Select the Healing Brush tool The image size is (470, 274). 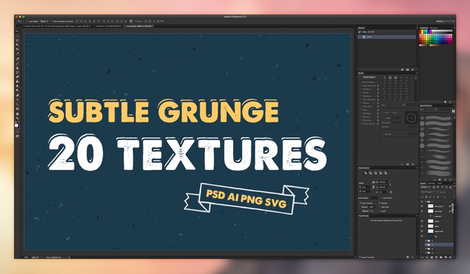(17, 59)
